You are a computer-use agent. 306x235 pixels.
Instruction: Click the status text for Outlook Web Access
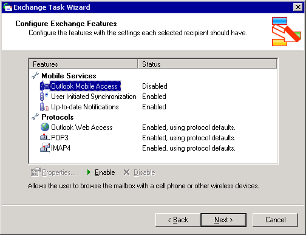pos(189,128)
